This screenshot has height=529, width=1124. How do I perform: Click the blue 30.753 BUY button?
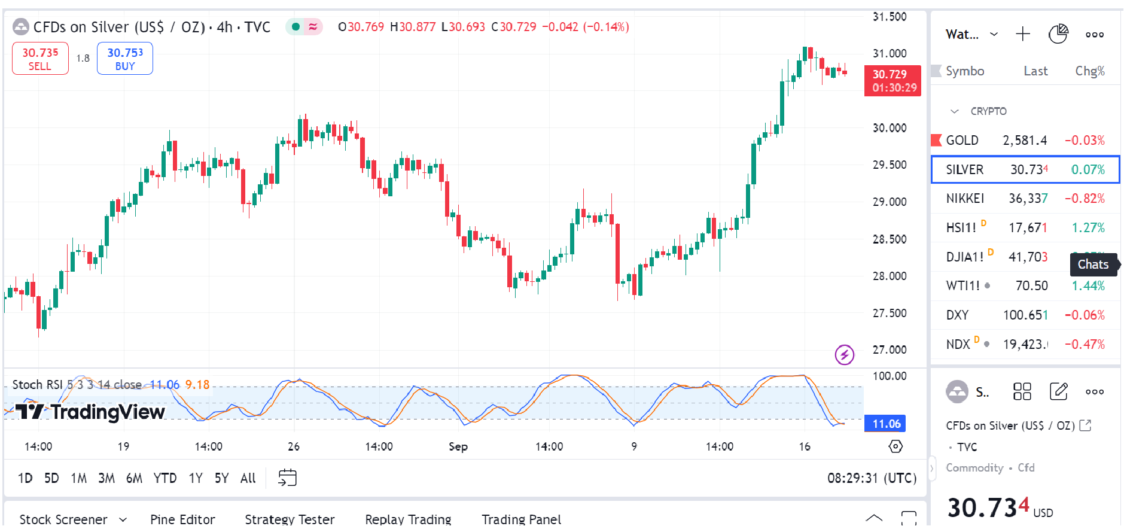pyautogui.click(x=125, y=59)
